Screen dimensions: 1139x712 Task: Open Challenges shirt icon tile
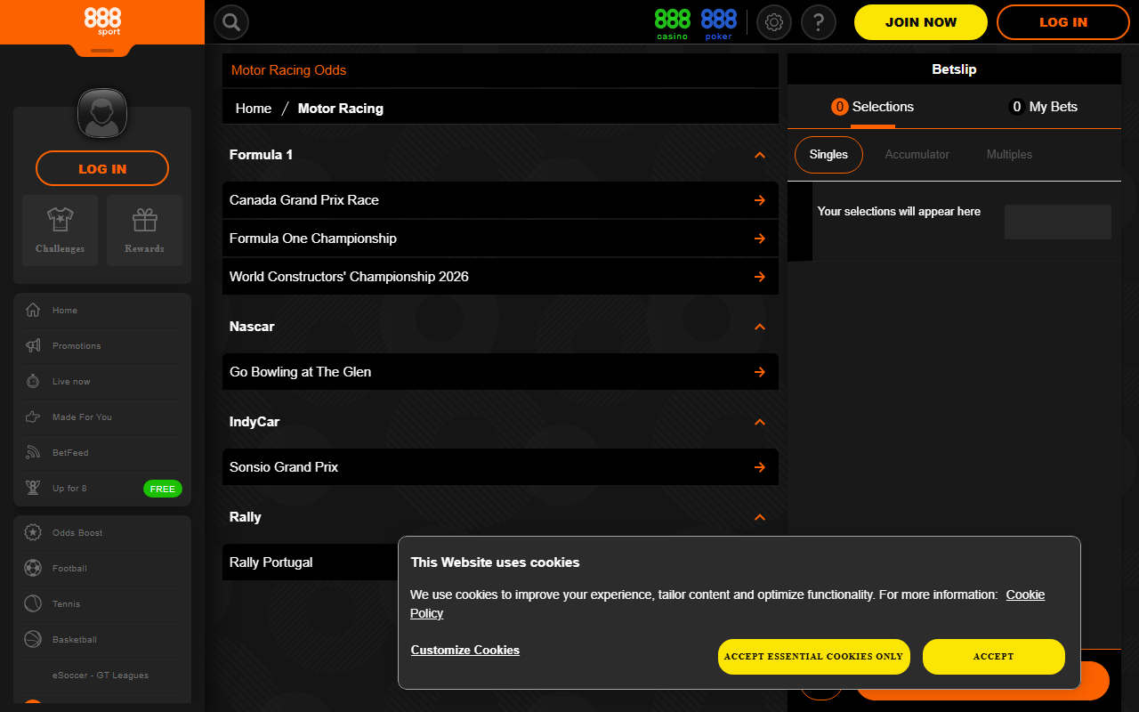tap(61, 231)
